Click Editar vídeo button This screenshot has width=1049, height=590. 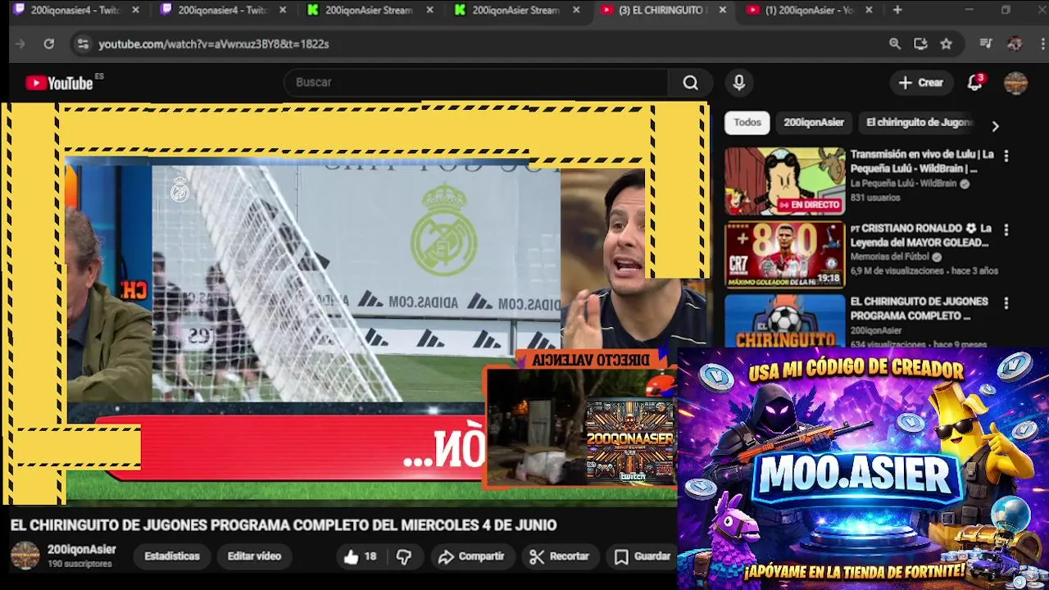254,556
